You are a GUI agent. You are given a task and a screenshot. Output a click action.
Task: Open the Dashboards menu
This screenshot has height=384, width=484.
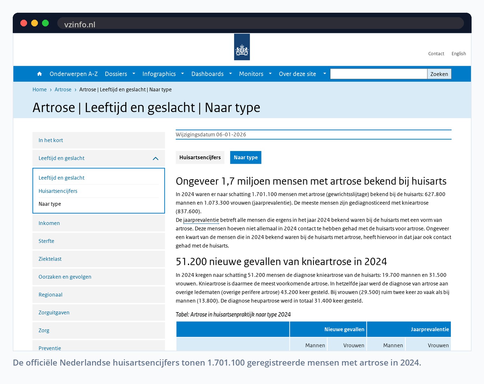point(207,74)
